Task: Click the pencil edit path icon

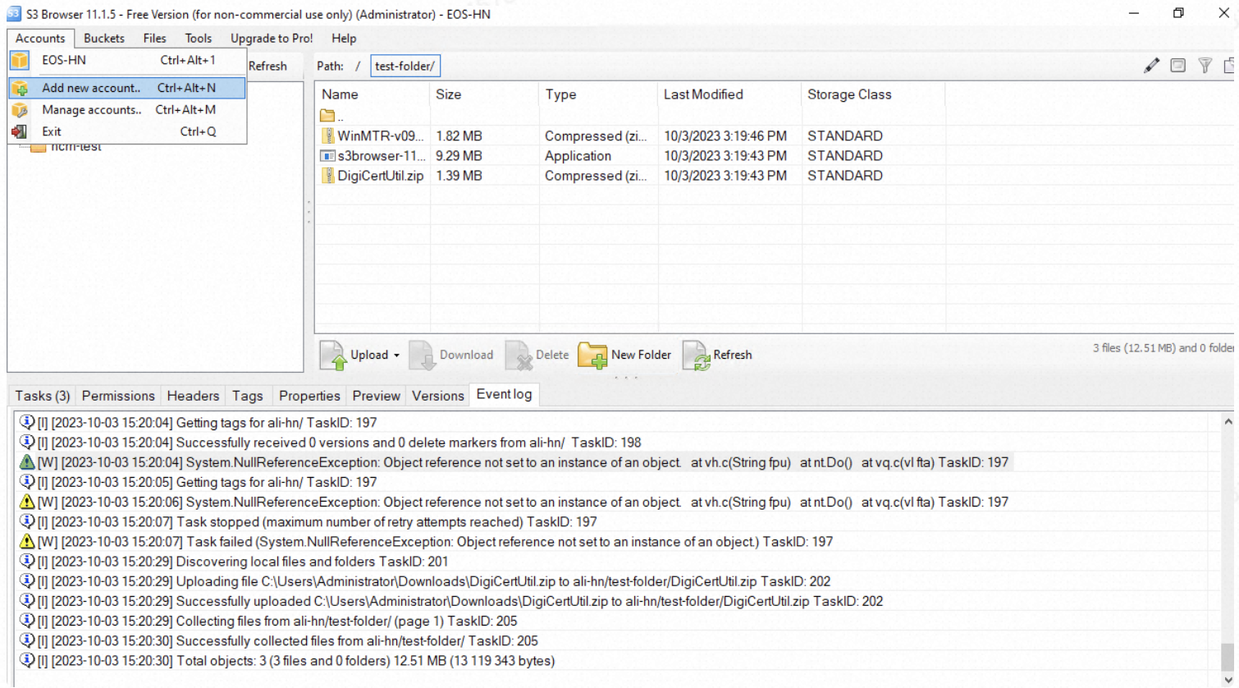Action: [1152, 66]
